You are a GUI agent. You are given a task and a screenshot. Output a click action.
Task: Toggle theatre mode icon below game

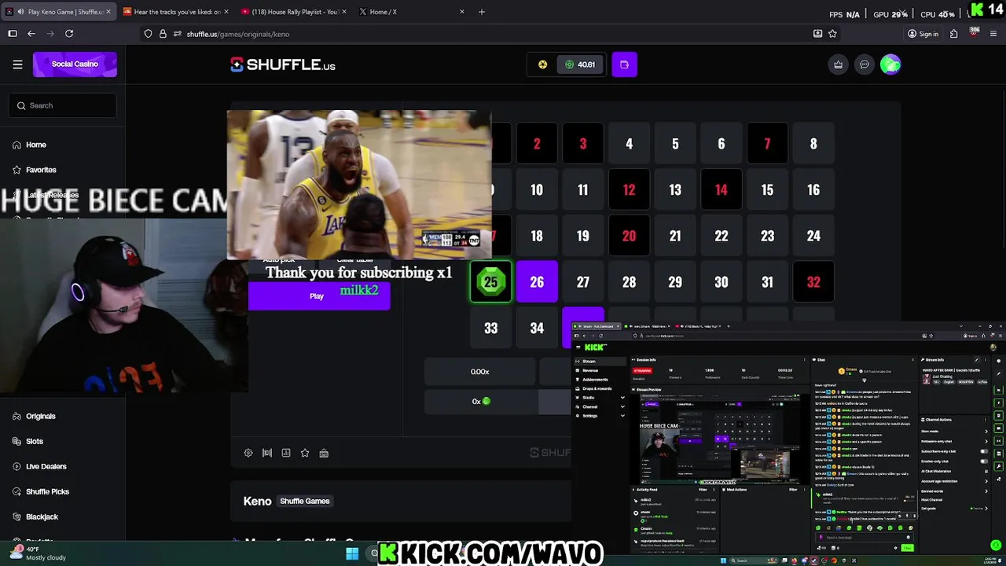(x=267, y=453)
